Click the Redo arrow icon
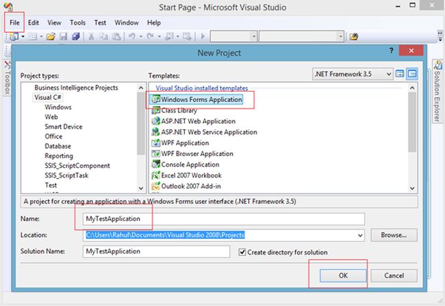 tap(150, 36)
